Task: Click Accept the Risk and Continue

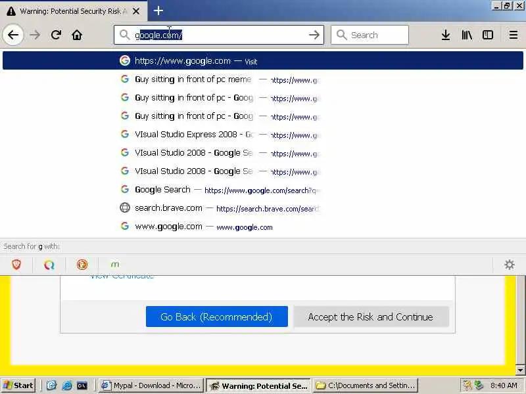Action: tap(371, 317)
